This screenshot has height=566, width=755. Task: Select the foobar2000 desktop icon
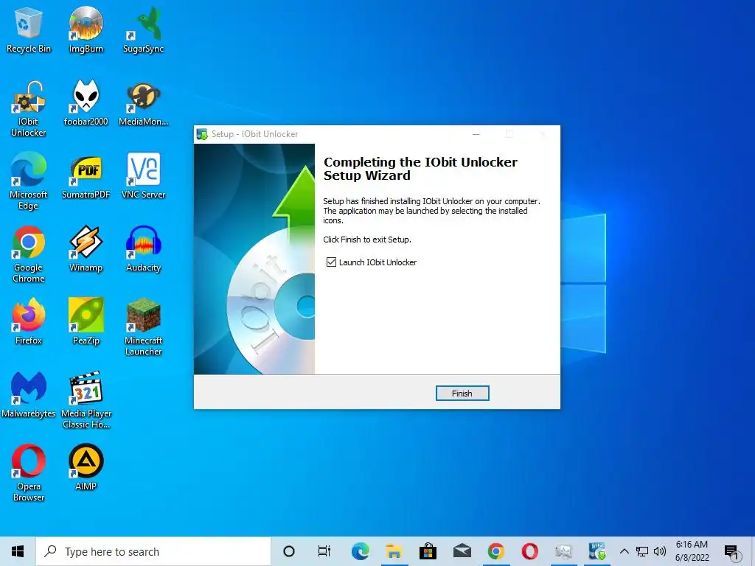pos(86,103)
